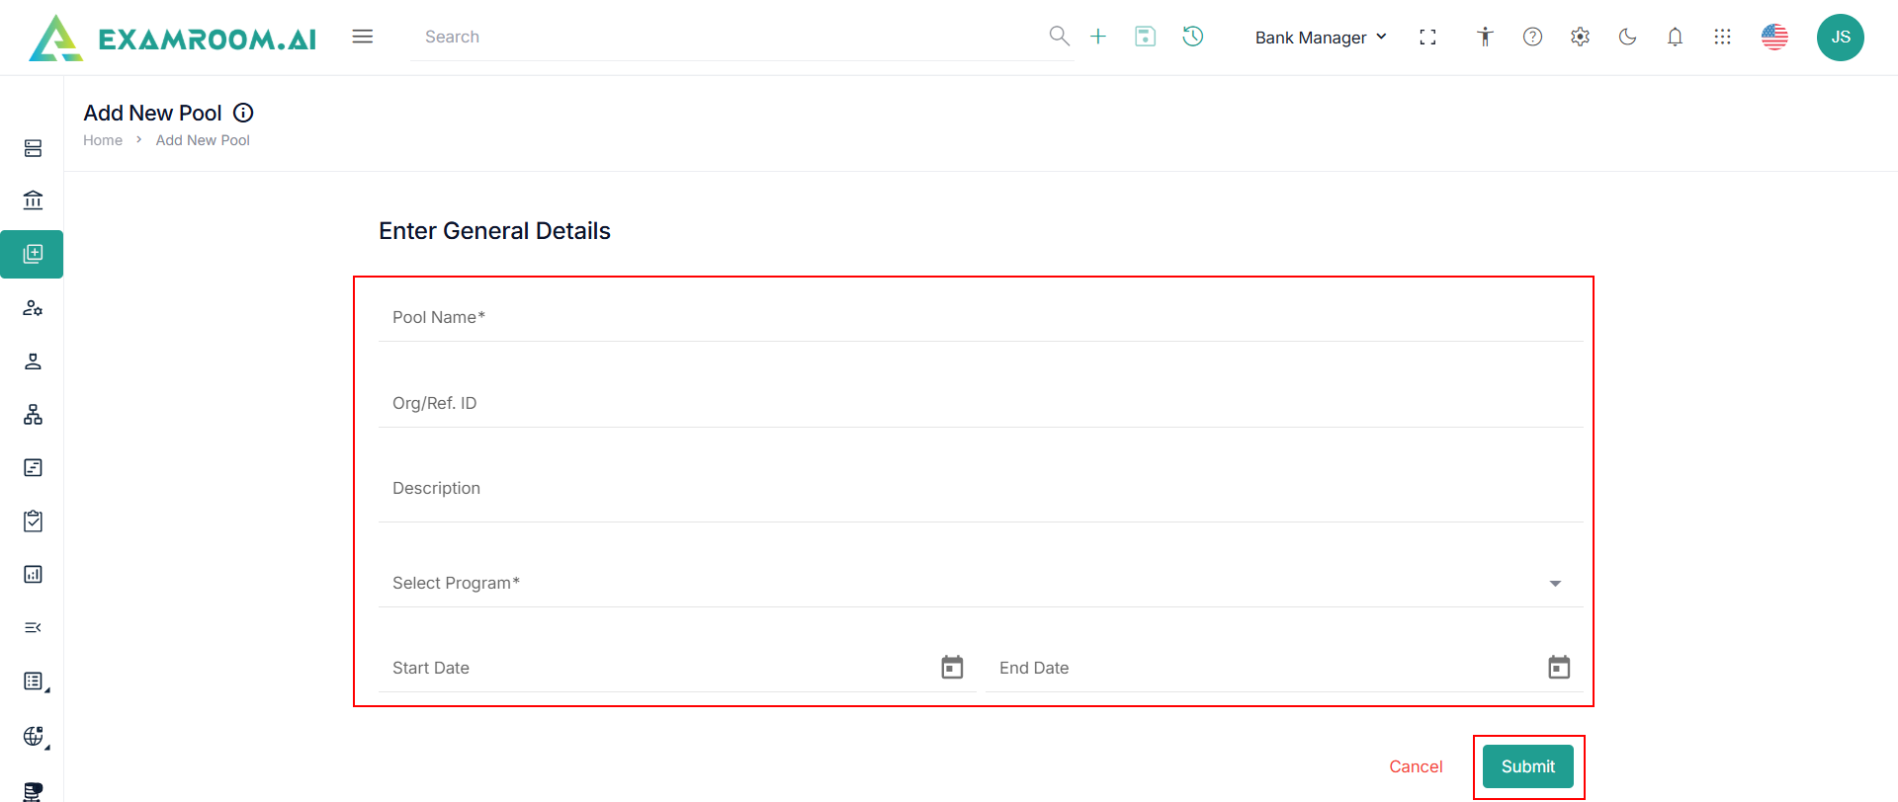Image resolution: width=1898 pixels, height=802 pixels.
Task: Open the single person sidebar icon
Action: tap(33, 361)
